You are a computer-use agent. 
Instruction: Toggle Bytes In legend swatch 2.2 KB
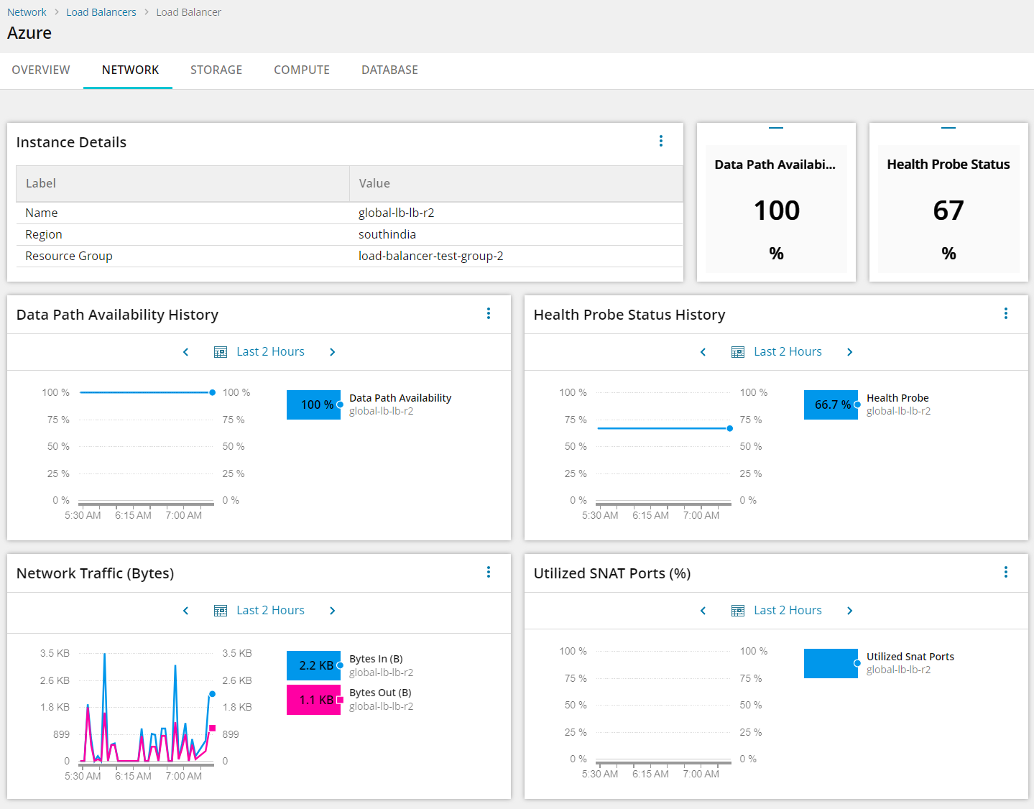(x=314, y=665)
